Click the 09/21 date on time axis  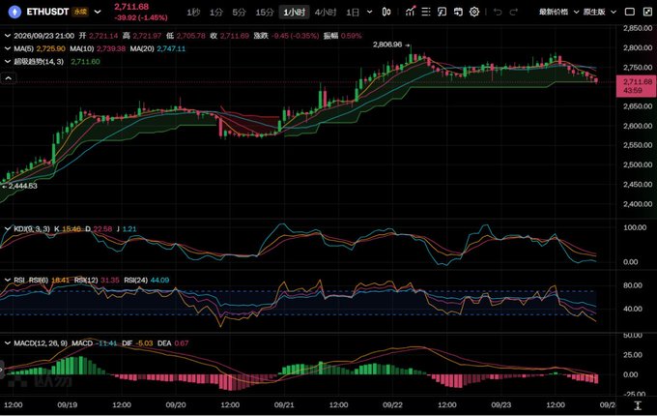point(284,404)
